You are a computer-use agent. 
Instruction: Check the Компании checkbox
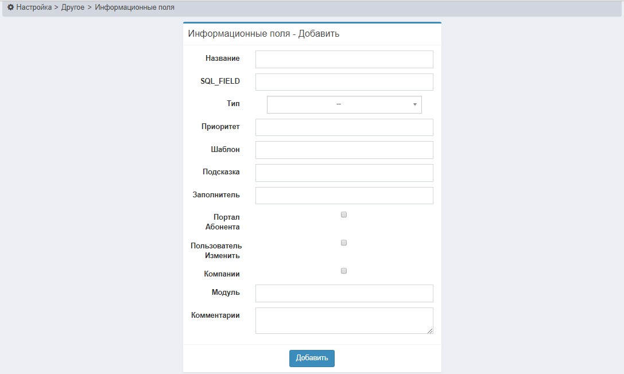(344, 271)
